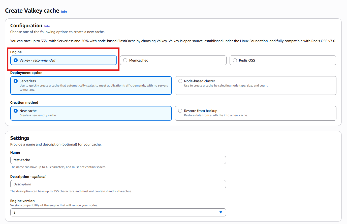Click the 40 characters name hint text

point(58,167)
